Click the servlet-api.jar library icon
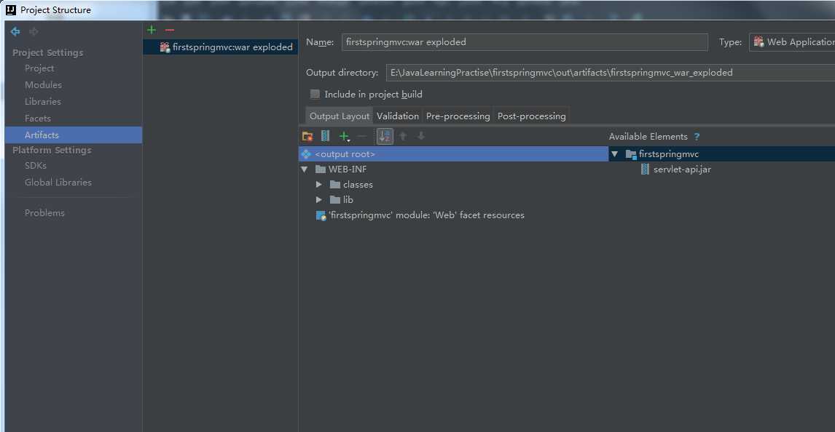Screen dimensions: 835x432 [645, 169]
